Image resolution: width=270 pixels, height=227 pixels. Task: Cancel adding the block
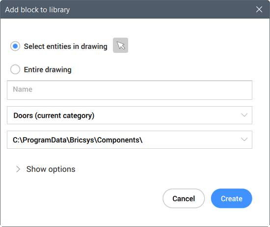[184, 199]
